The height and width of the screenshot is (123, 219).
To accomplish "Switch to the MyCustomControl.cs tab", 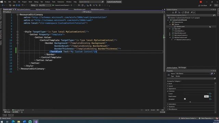I will pos(24,10).
